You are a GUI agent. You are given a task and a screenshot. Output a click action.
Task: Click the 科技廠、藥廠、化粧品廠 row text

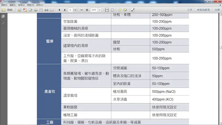click(102, 122)
